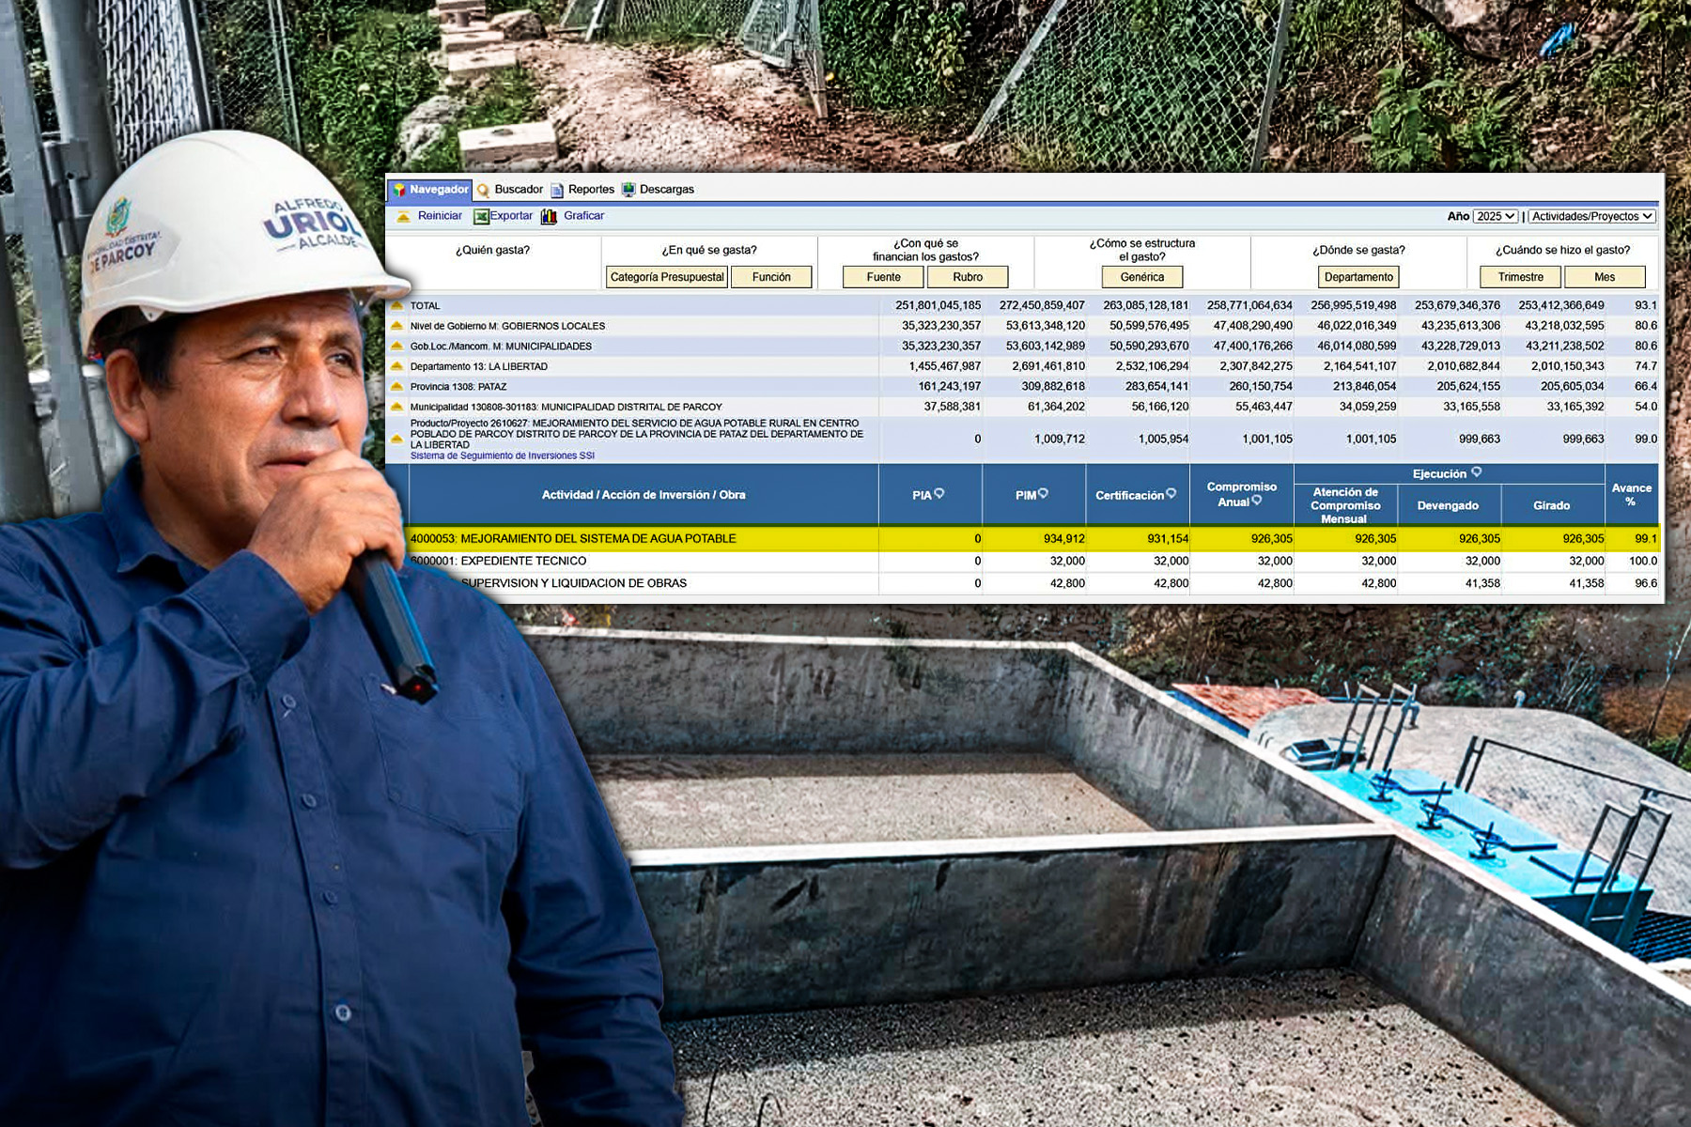Click Municipalidad Distrital de Parcoy row label
Screen dimensions: 1691x1127
566,407
